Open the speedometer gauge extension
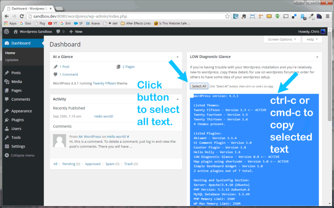This screenshot has height=208, width=334. point(319,16)
